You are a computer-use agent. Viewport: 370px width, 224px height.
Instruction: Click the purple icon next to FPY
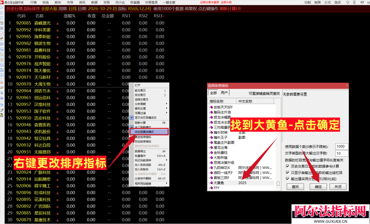[211, 188]
